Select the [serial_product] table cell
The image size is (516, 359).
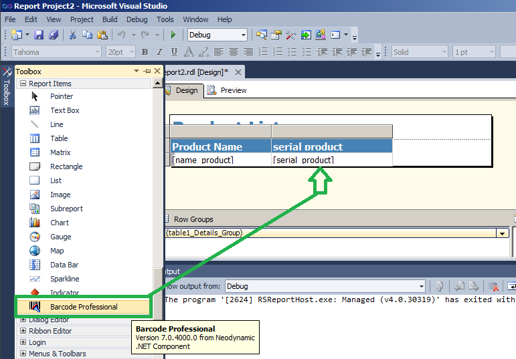coord(332,160)
